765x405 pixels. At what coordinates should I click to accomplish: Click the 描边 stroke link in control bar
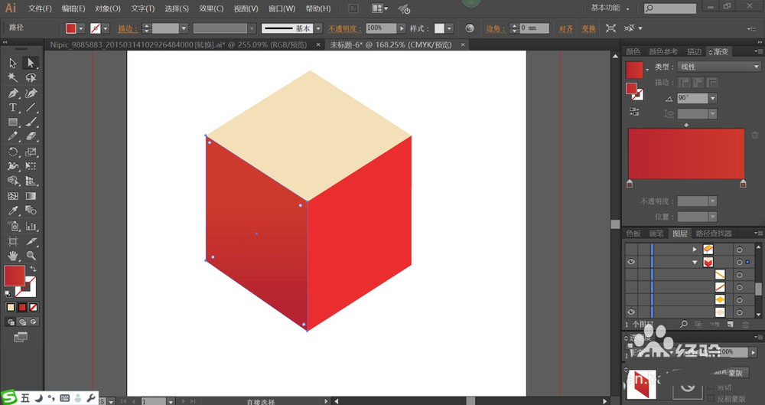tap(127, 29)
